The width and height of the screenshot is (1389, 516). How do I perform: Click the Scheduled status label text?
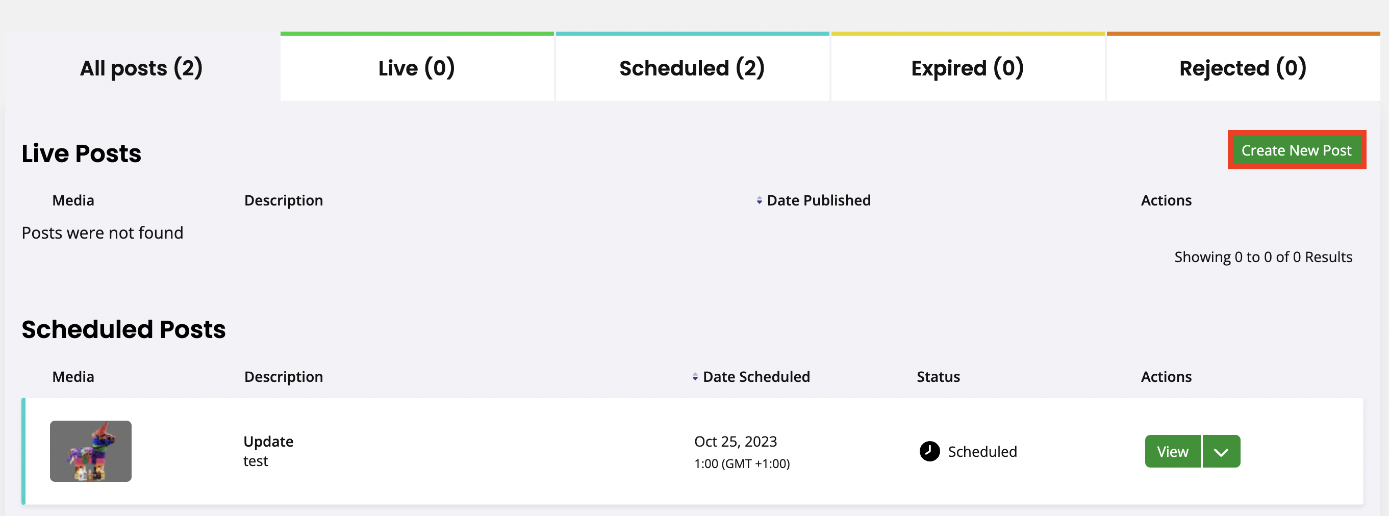click(x=982, y=452)
